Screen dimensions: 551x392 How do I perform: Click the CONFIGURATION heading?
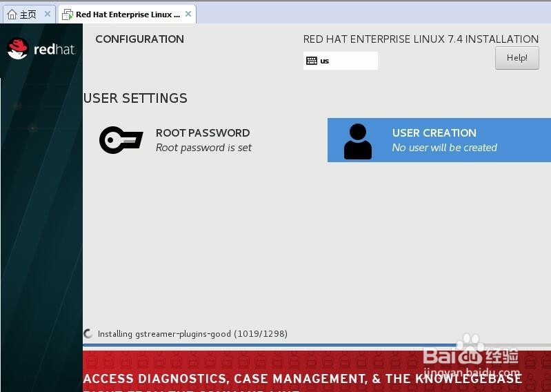click(139, 39)
